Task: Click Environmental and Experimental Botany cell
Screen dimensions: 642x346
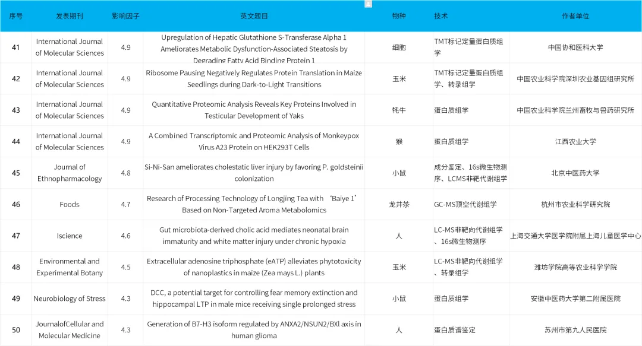Action: (70, 267)
